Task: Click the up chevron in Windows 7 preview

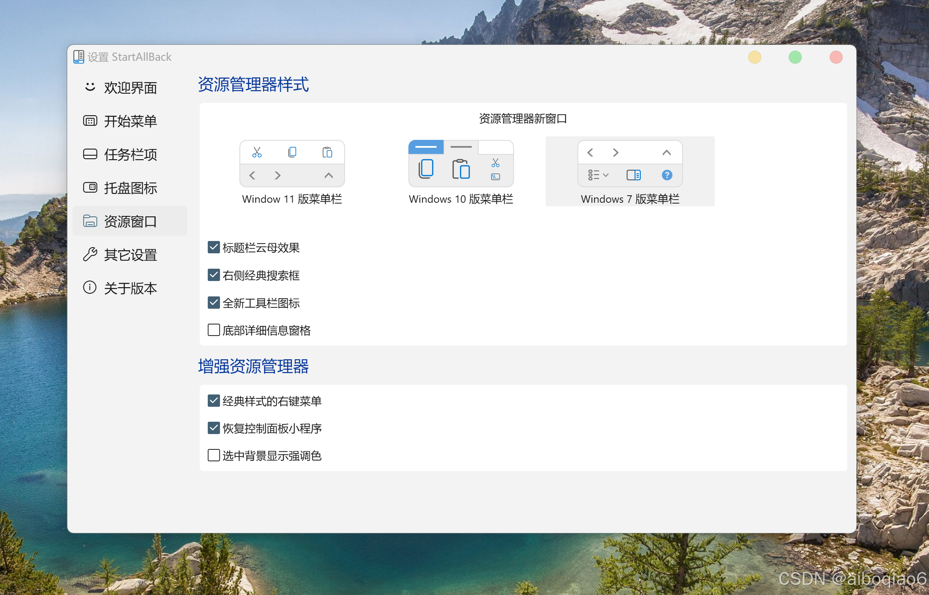Action: (x=667, y=153)
